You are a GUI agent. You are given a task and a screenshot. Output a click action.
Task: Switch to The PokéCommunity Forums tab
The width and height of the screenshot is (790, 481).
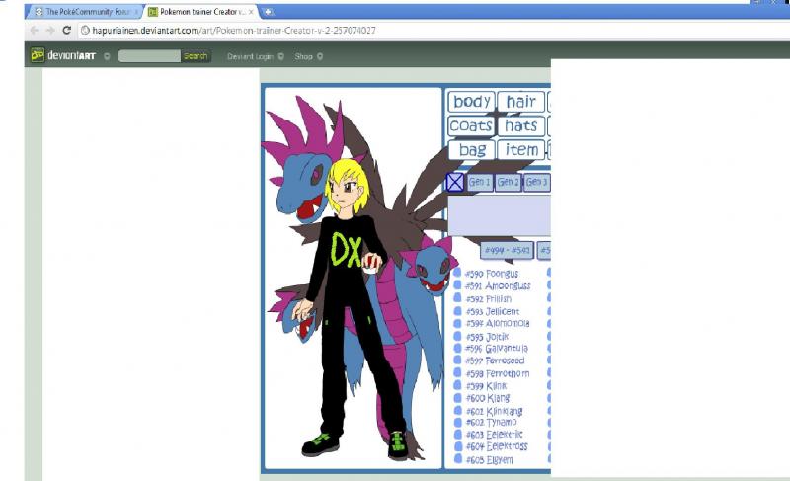84,12
